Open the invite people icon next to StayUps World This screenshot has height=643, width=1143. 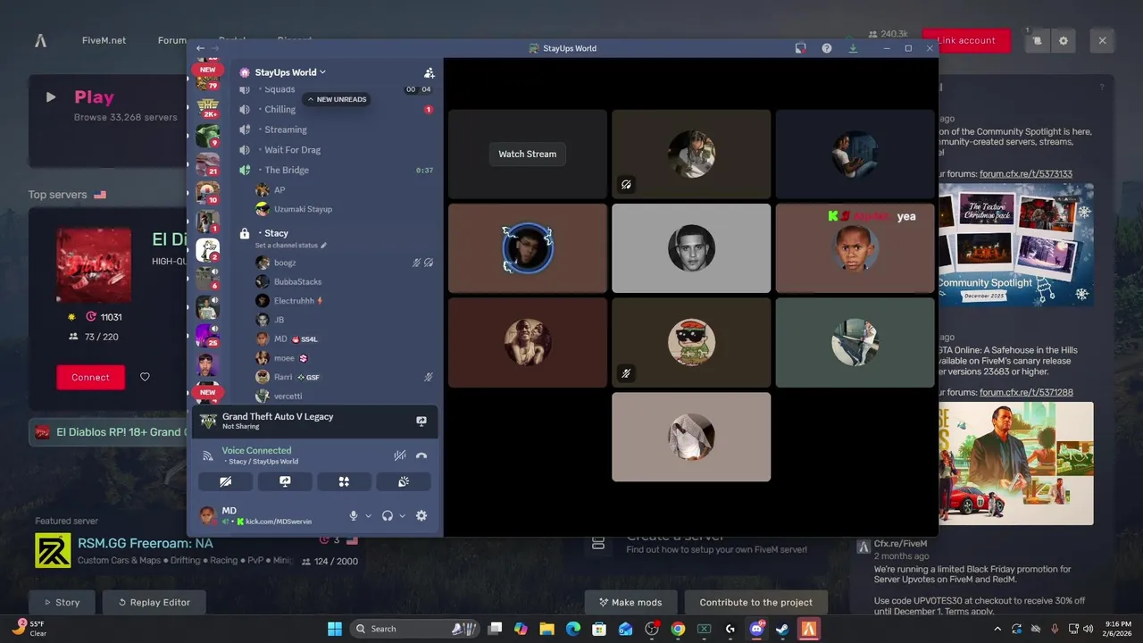(x=430, y=72)
